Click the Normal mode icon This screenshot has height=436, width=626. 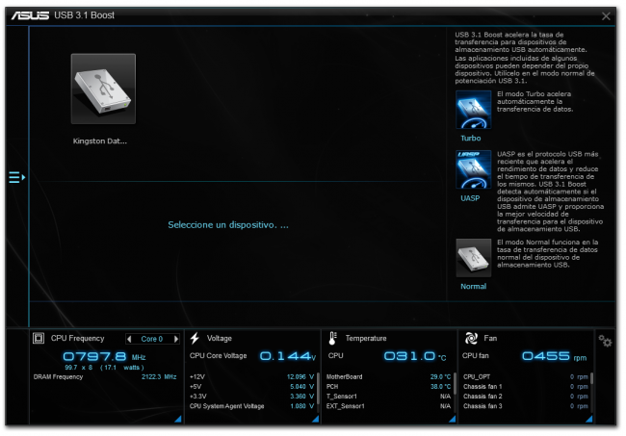click(x=474, y=258)
